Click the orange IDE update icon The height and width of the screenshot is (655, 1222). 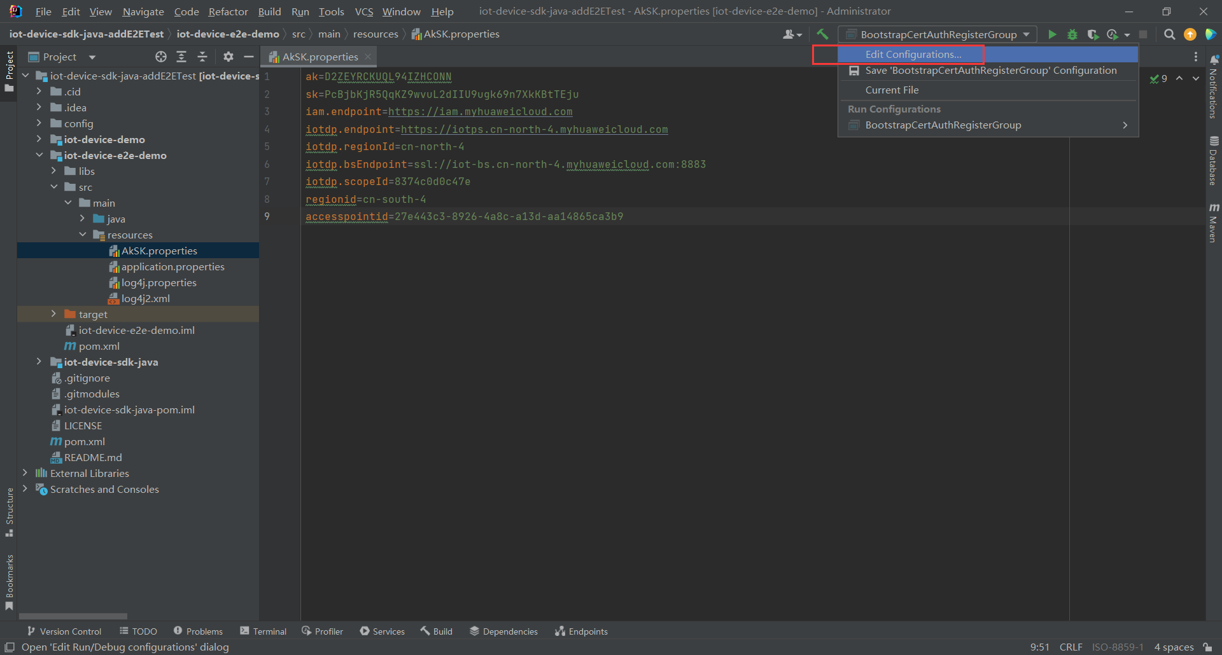pyautogui.click(x=1190, y=34)
